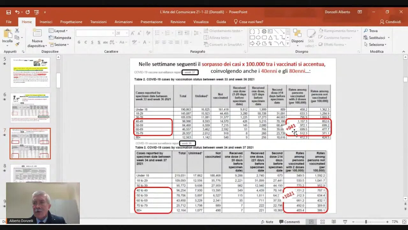Switch to the Animazioni tab
Image resolution: width=408 pixels, height=230 pixels.
124,22
